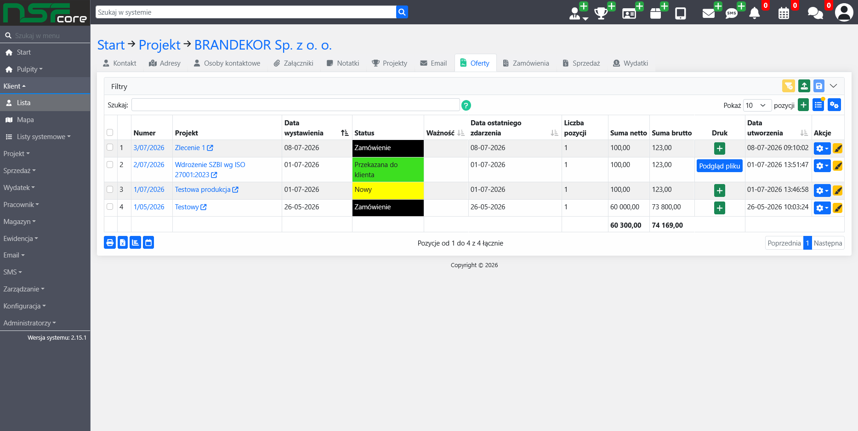Open the notifications bell icon

point(755,13)
